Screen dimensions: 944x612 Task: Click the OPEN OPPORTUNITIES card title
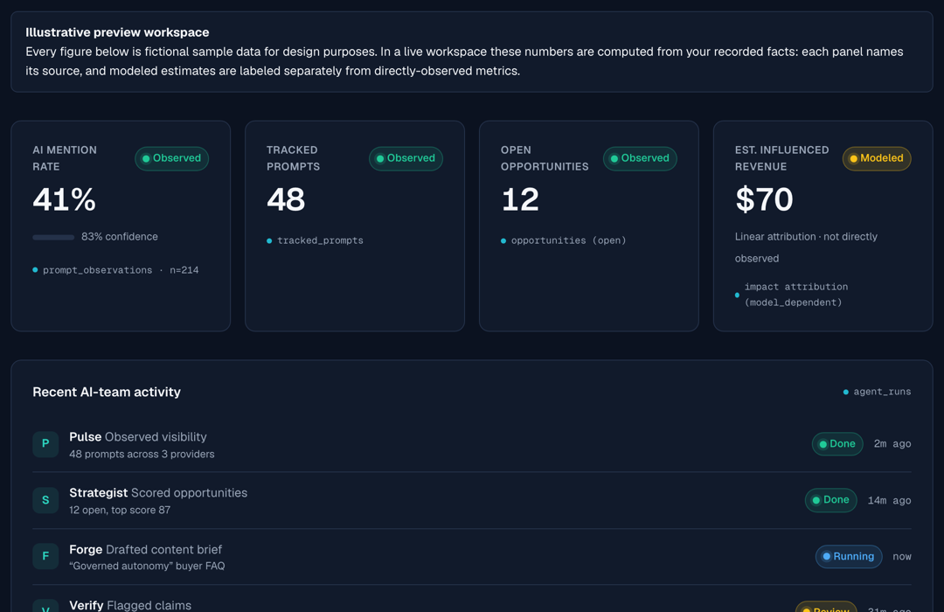545,158
